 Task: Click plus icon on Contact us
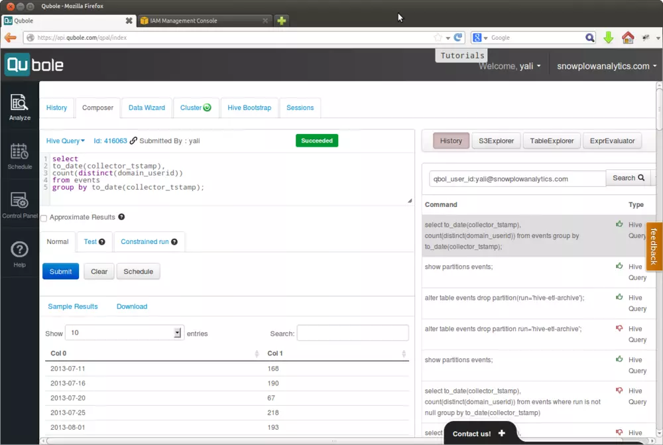click(502, 433)
